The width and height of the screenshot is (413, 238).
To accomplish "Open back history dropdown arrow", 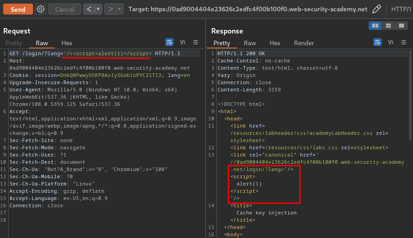I will click(98, 9).
